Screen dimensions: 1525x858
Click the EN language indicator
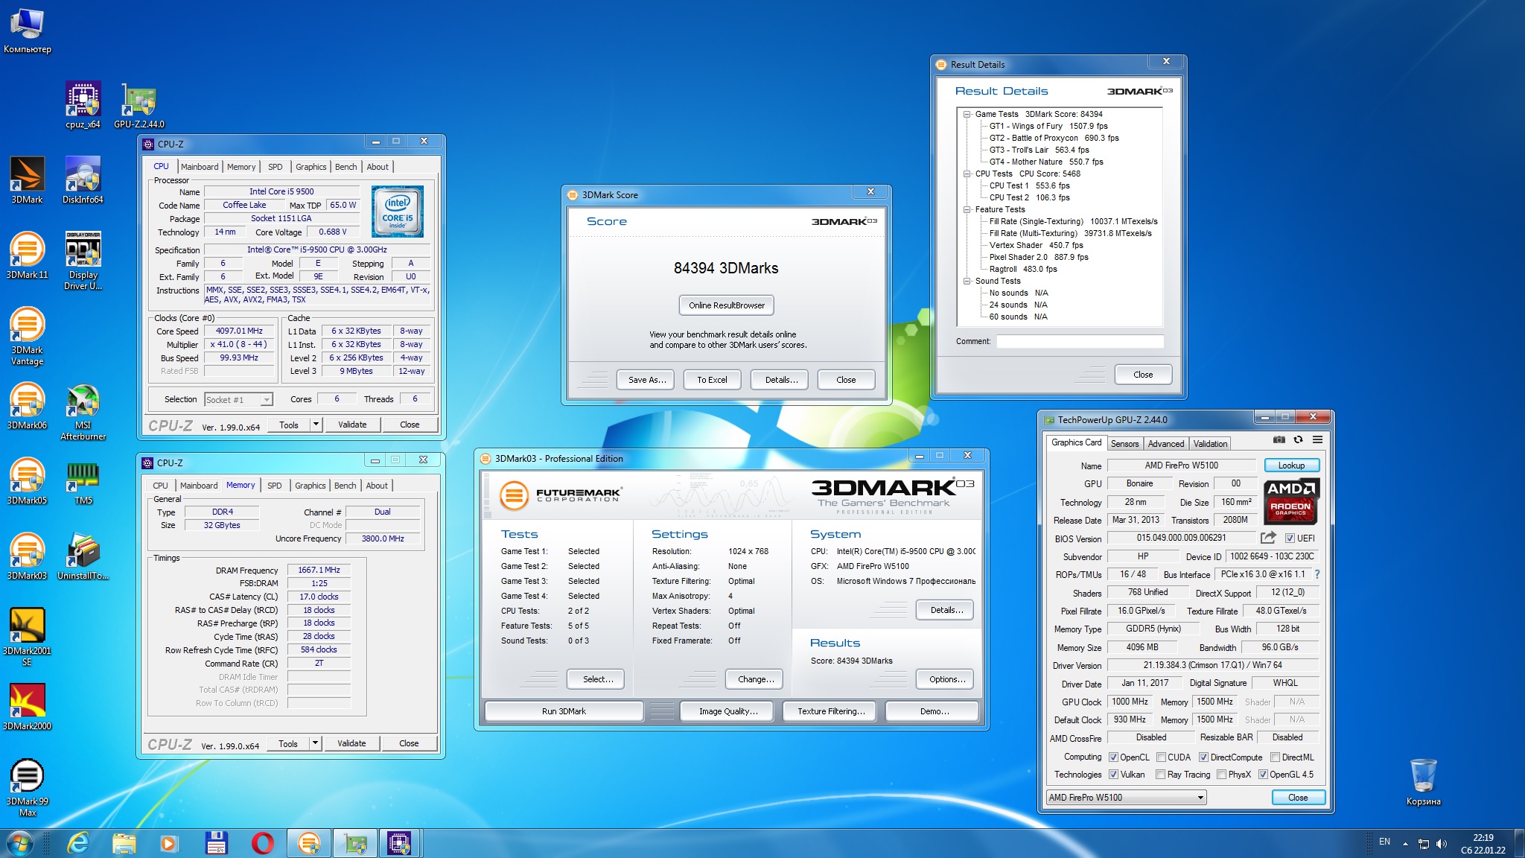pyautogui.click(x=1384, y=842)
